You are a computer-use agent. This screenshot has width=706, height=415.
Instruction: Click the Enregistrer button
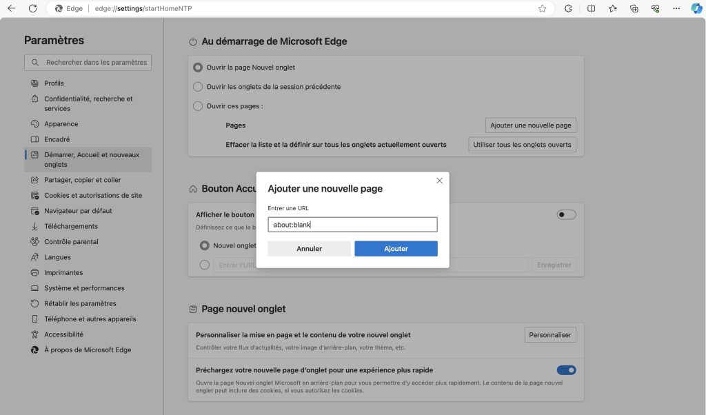[x=554, y=265]
